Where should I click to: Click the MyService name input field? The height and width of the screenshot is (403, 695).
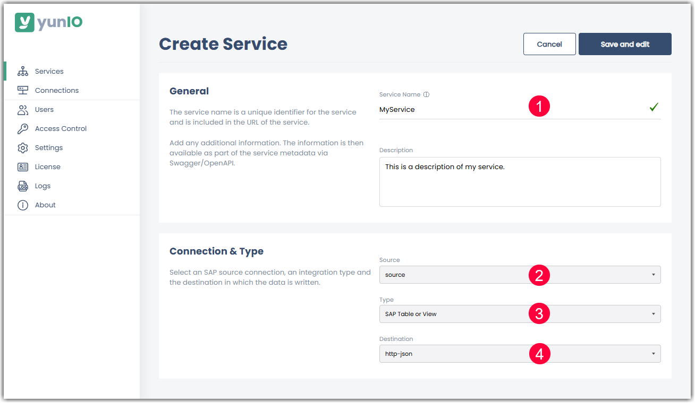(478, 109)
